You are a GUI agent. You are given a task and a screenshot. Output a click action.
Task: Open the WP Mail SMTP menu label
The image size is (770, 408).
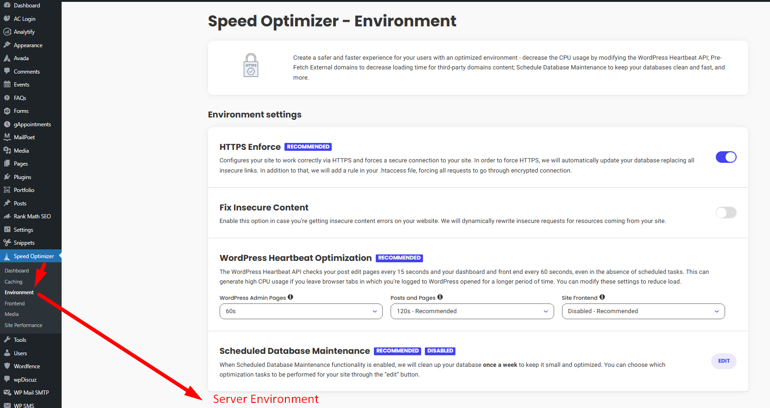pyautogui.click(x=32, y=393)
